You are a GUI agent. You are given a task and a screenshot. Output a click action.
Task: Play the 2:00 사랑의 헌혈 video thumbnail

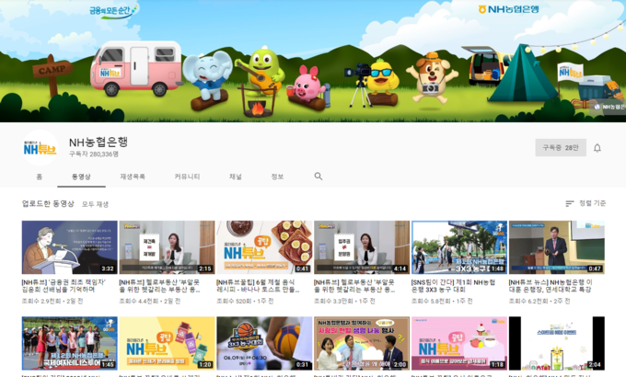point(362,344)
